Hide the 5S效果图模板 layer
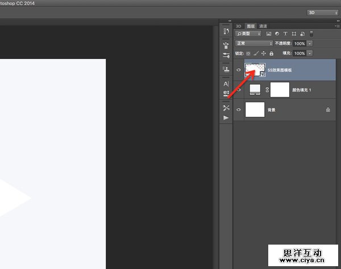 pyautogui.click(x=239, y=70)
